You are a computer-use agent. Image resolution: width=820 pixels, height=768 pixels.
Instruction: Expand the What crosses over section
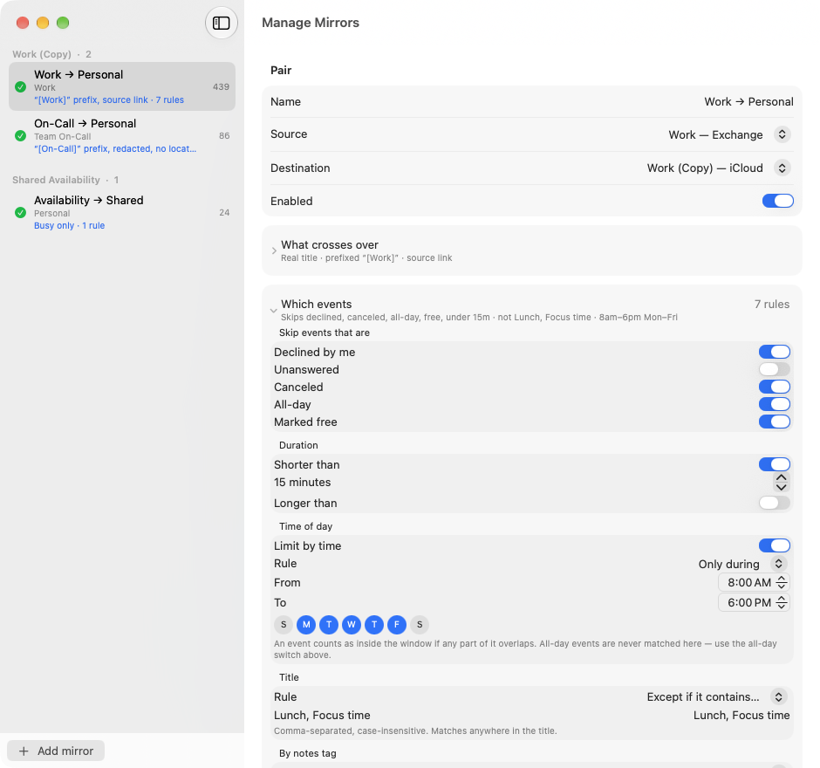[x=274, y=251]
